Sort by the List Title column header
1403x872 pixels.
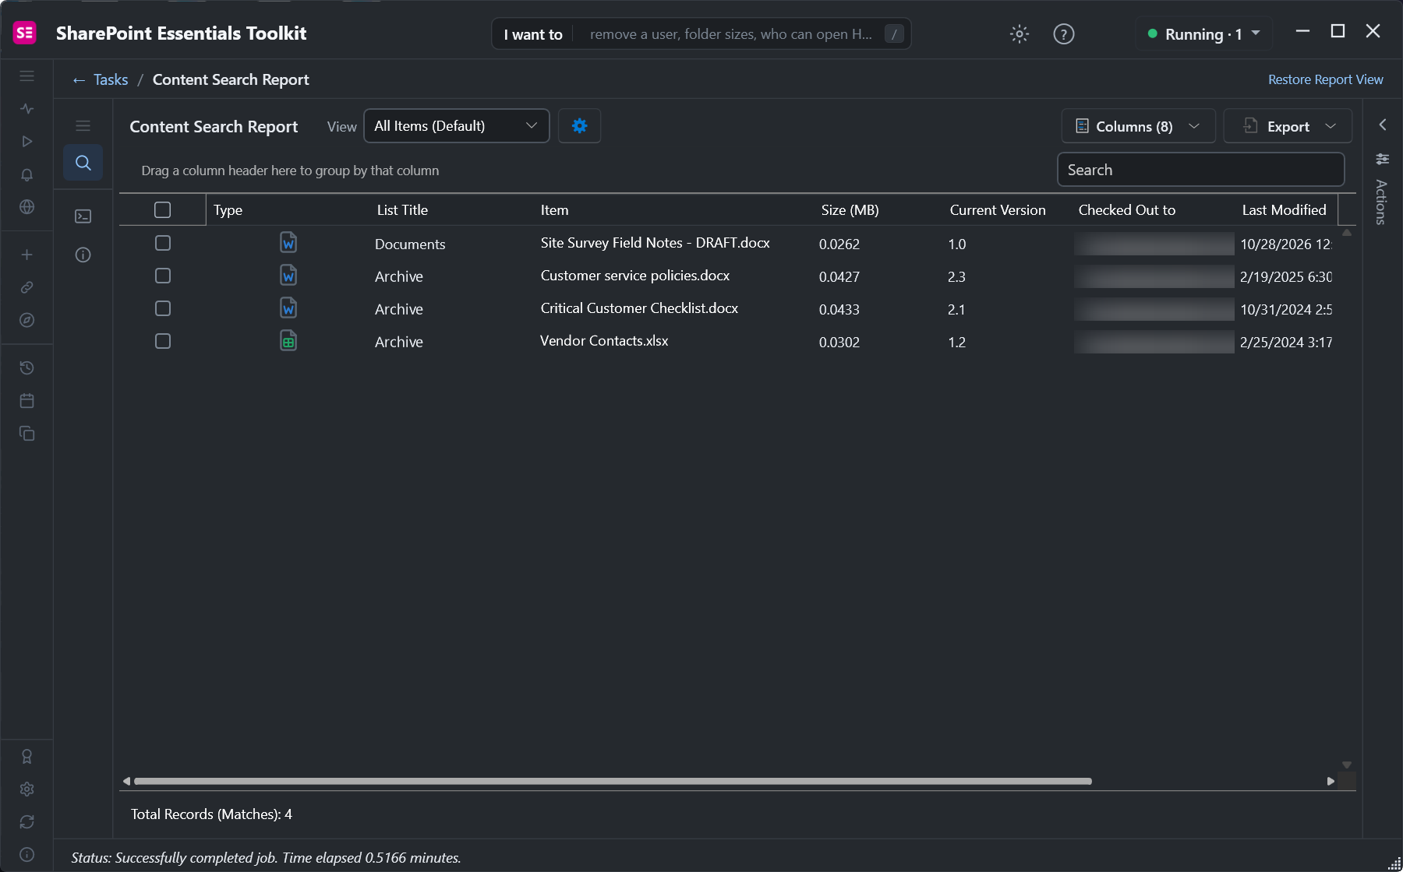point(402,209)
